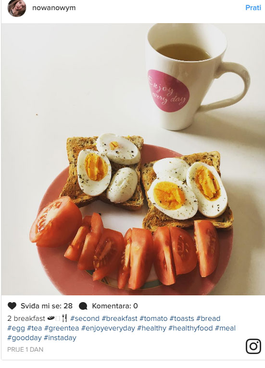Open the #enjoyeveryday hashtag
The height and width of the screenshot is (368, 265).
pyautogui.click(x=108, y=328)
